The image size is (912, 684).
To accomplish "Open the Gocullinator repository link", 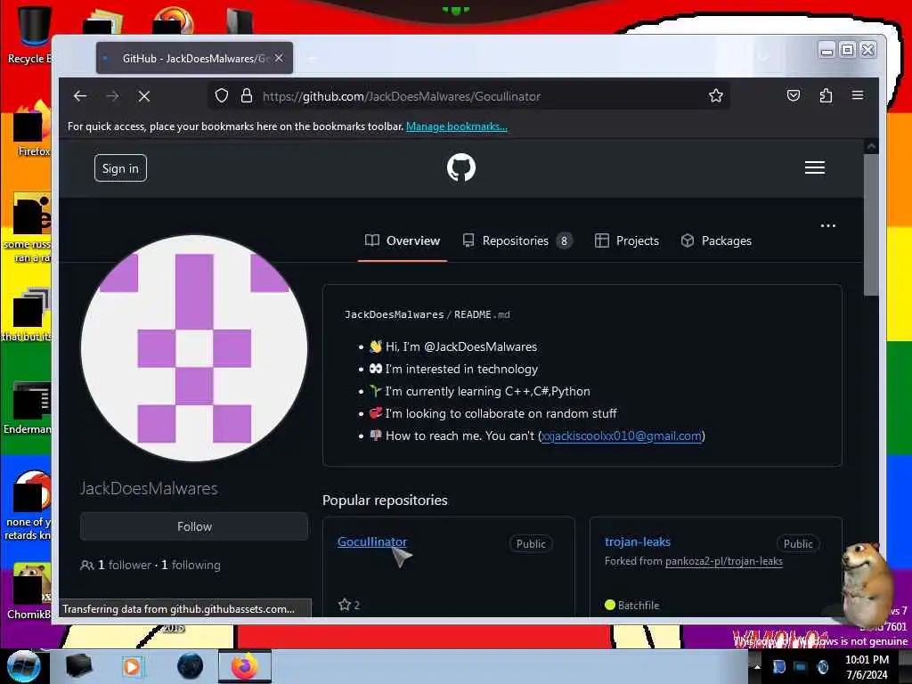I will click(x=372, y=541).
